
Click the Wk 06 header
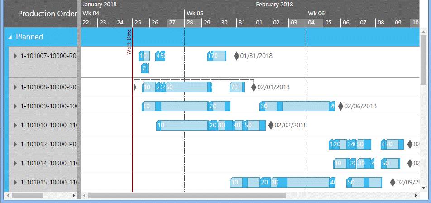316,14
